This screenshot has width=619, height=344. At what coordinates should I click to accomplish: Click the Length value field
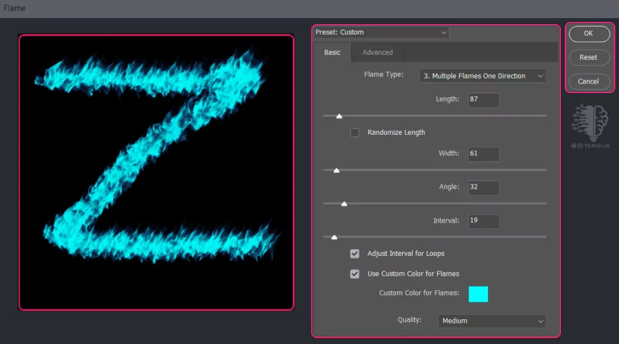pos(484,100)
